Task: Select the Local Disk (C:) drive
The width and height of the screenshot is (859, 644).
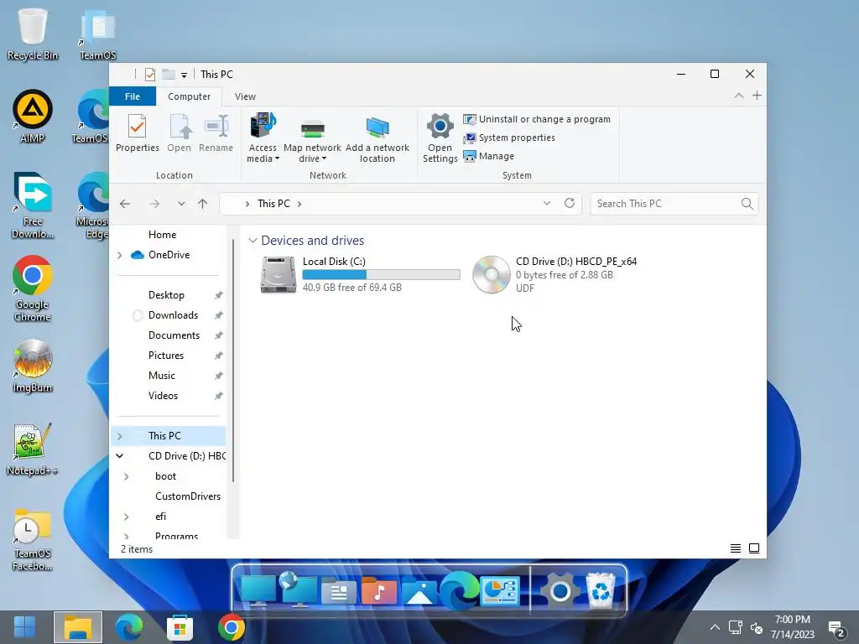Action: tap(360, 274)
